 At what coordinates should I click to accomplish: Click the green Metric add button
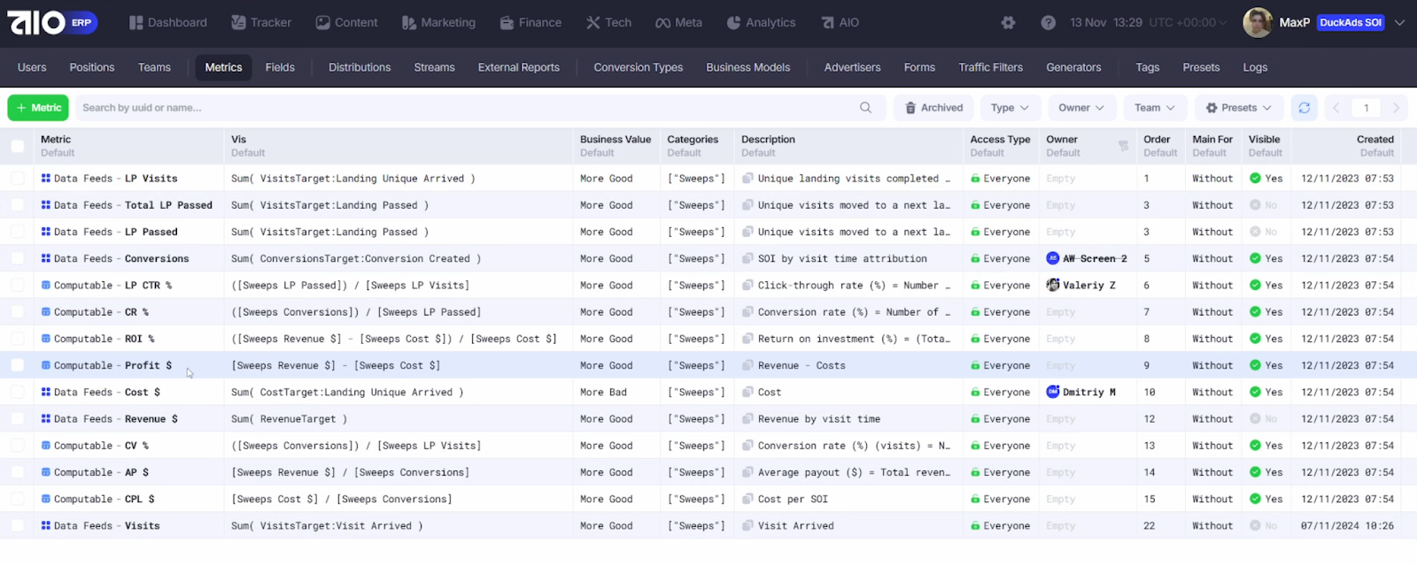coord(38,108)
